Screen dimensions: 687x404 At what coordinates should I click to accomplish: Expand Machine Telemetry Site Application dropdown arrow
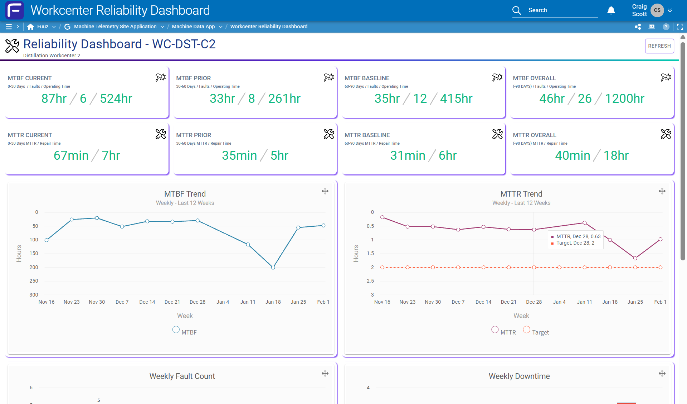click(162, 27)
